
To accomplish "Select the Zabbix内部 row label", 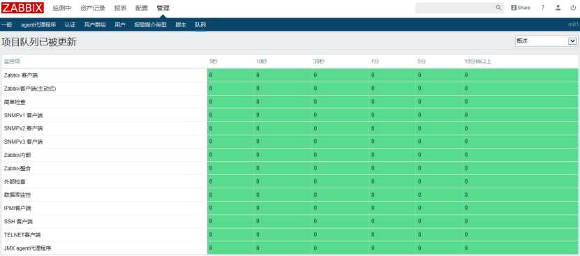I will (x=17, y=155).
